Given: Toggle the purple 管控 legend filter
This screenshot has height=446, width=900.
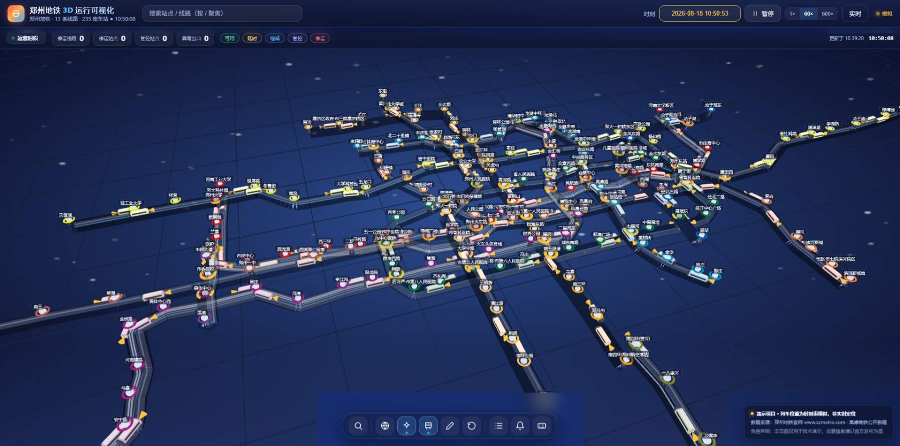Looking at the screenshot, I should 297,38.
